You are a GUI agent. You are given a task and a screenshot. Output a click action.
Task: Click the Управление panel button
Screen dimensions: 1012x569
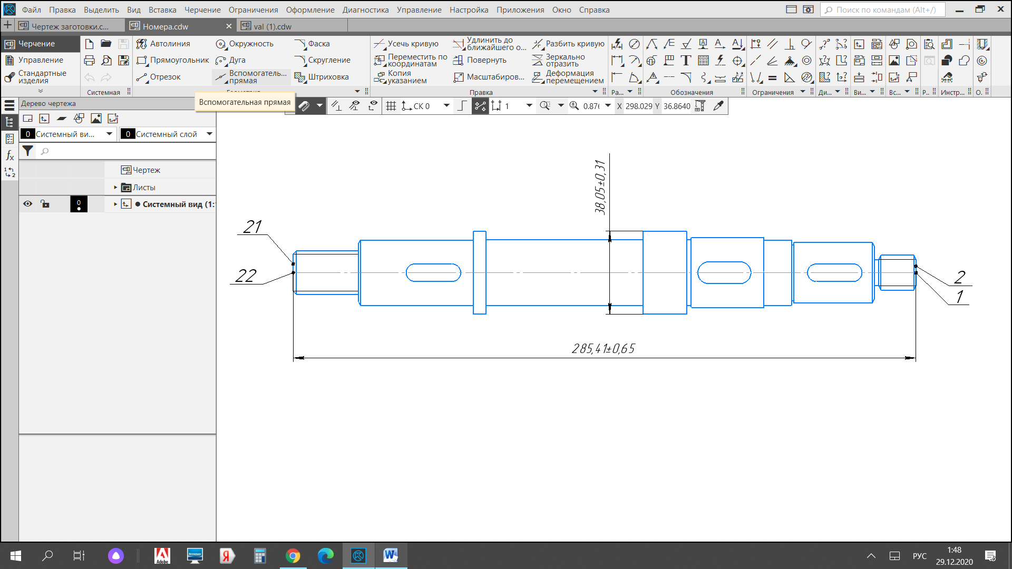41,60
